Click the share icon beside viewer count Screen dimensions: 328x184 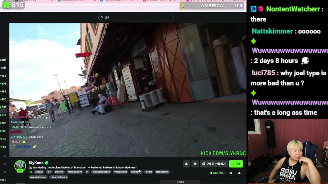point(231,173)
